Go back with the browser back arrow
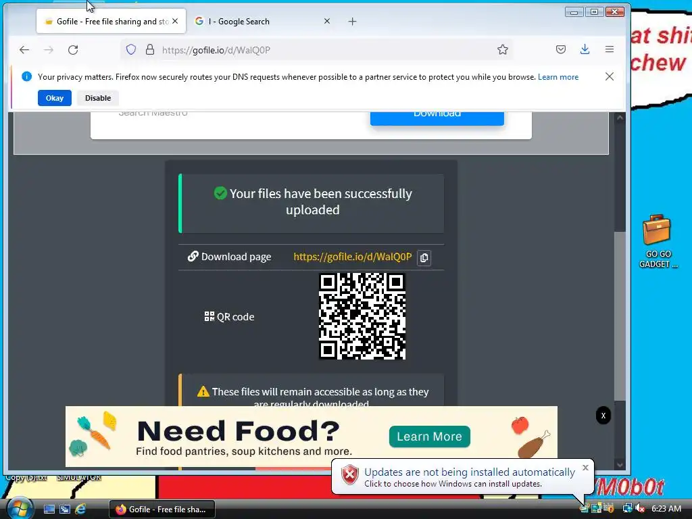Image resolution: width=692 pixels, height=519 pixels. [x=24, y=50]
